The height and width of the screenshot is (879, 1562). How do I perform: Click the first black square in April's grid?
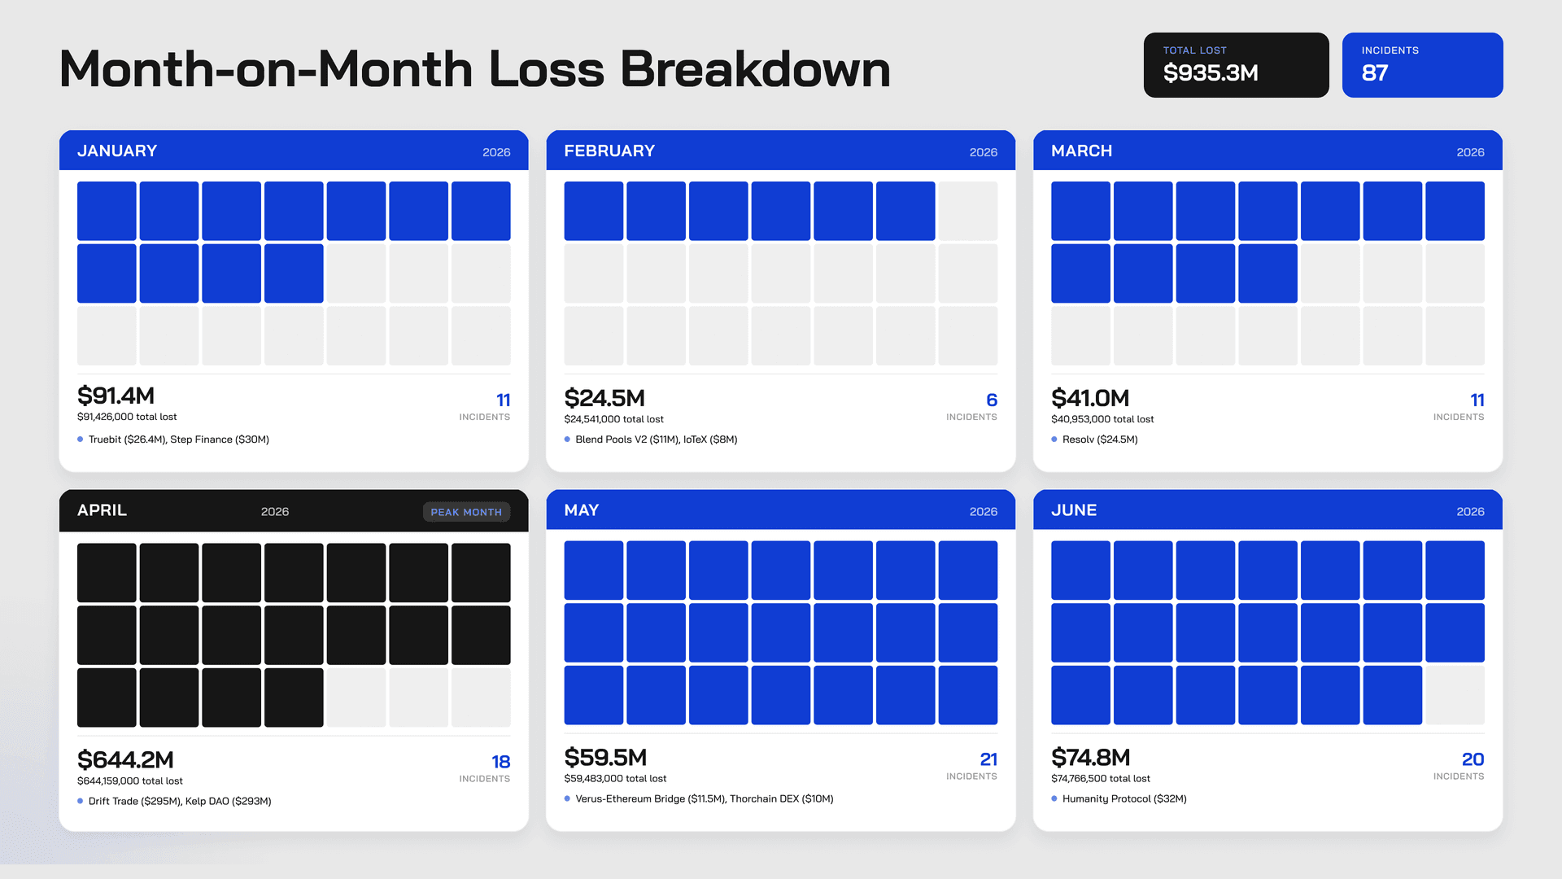tap(107, 573)
